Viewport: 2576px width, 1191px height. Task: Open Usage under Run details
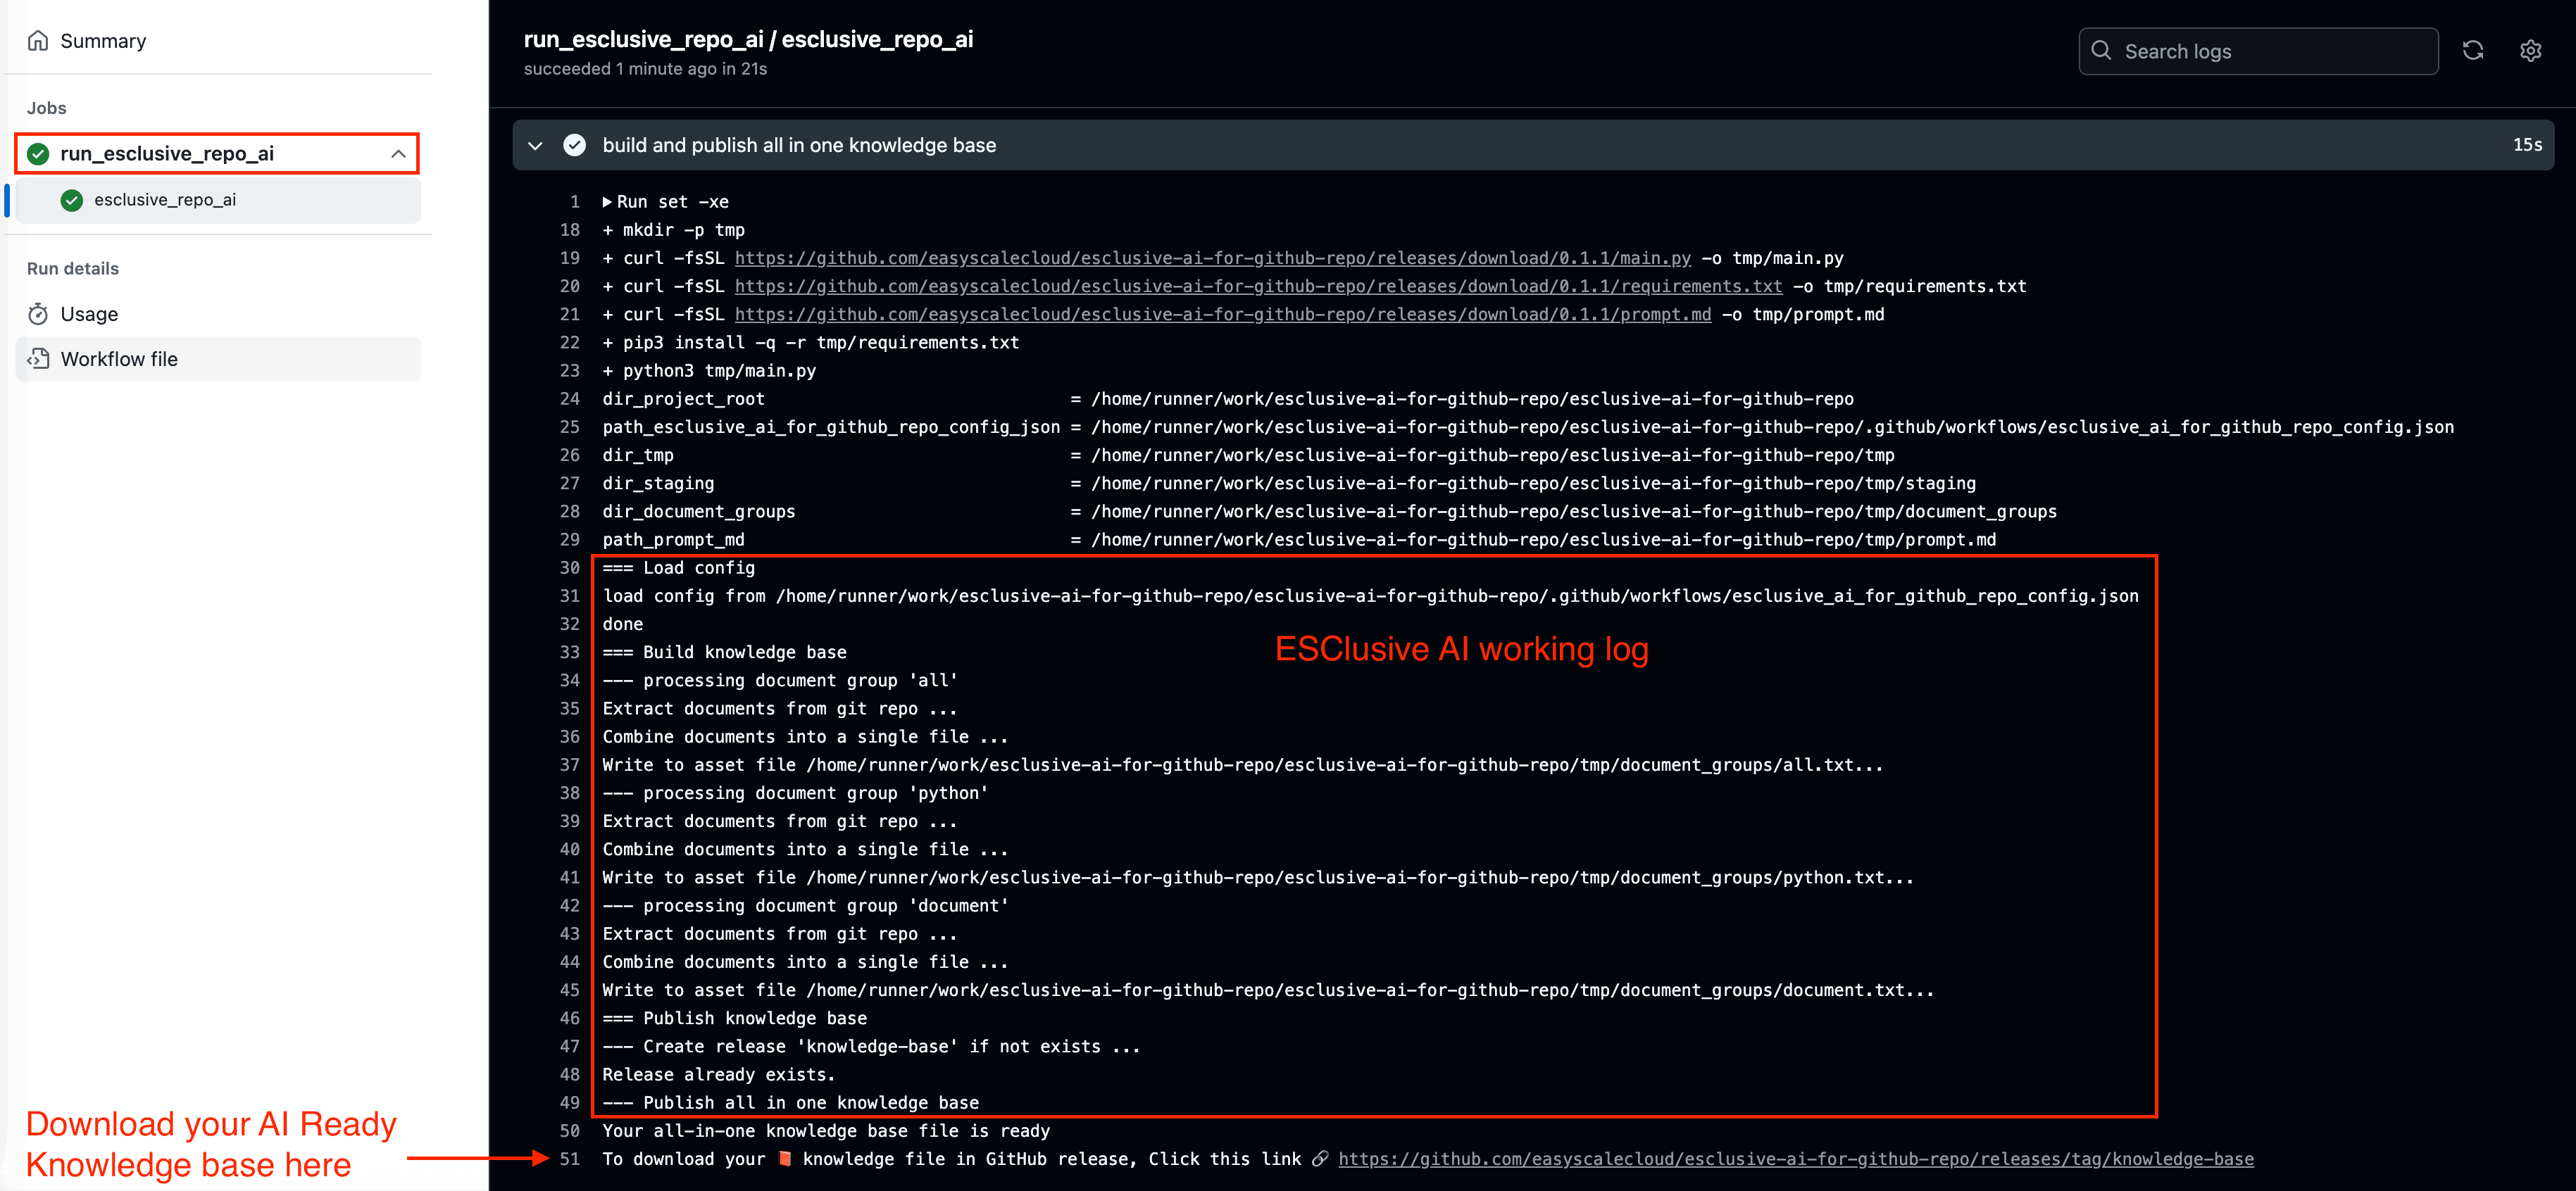[89, 313]
